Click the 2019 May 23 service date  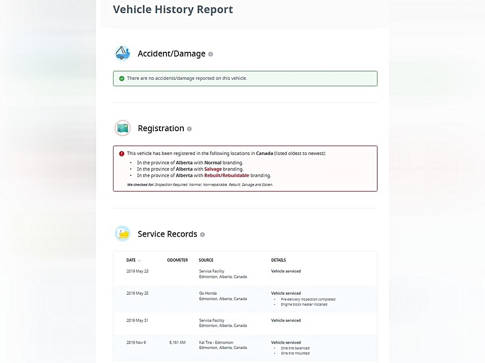[137, 272]
